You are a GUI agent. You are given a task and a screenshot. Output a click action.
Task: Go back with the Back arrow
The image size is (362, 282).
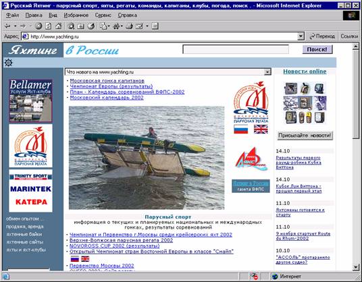7,26
